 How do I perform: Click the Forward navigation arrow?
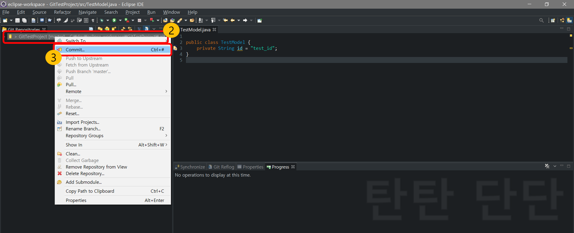coord(245,20)
